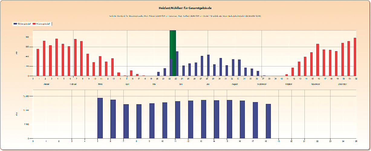
Task: Click the September month label
Action: click(262, 84)
